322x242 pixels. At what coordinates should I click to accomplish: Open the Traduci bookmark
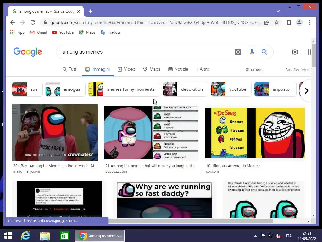point(110,32)
